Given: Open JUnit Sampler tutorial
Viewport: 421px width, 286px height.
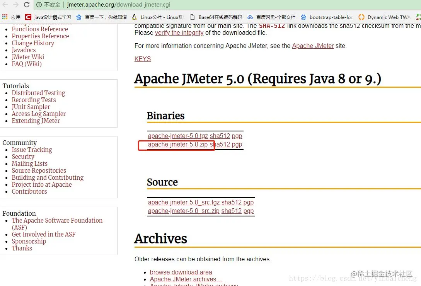Looking at the screenshot, I should (x=31, y=107).
